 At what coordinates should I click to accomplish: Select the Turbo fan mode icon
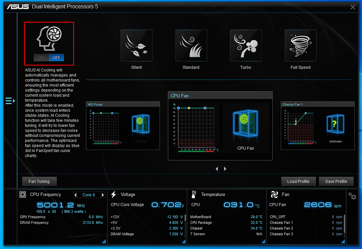246,45
